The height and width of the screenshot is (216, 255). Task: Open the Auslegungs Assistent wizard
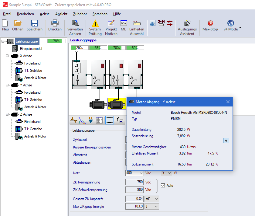pyautogui.click(x=187, y=23)
